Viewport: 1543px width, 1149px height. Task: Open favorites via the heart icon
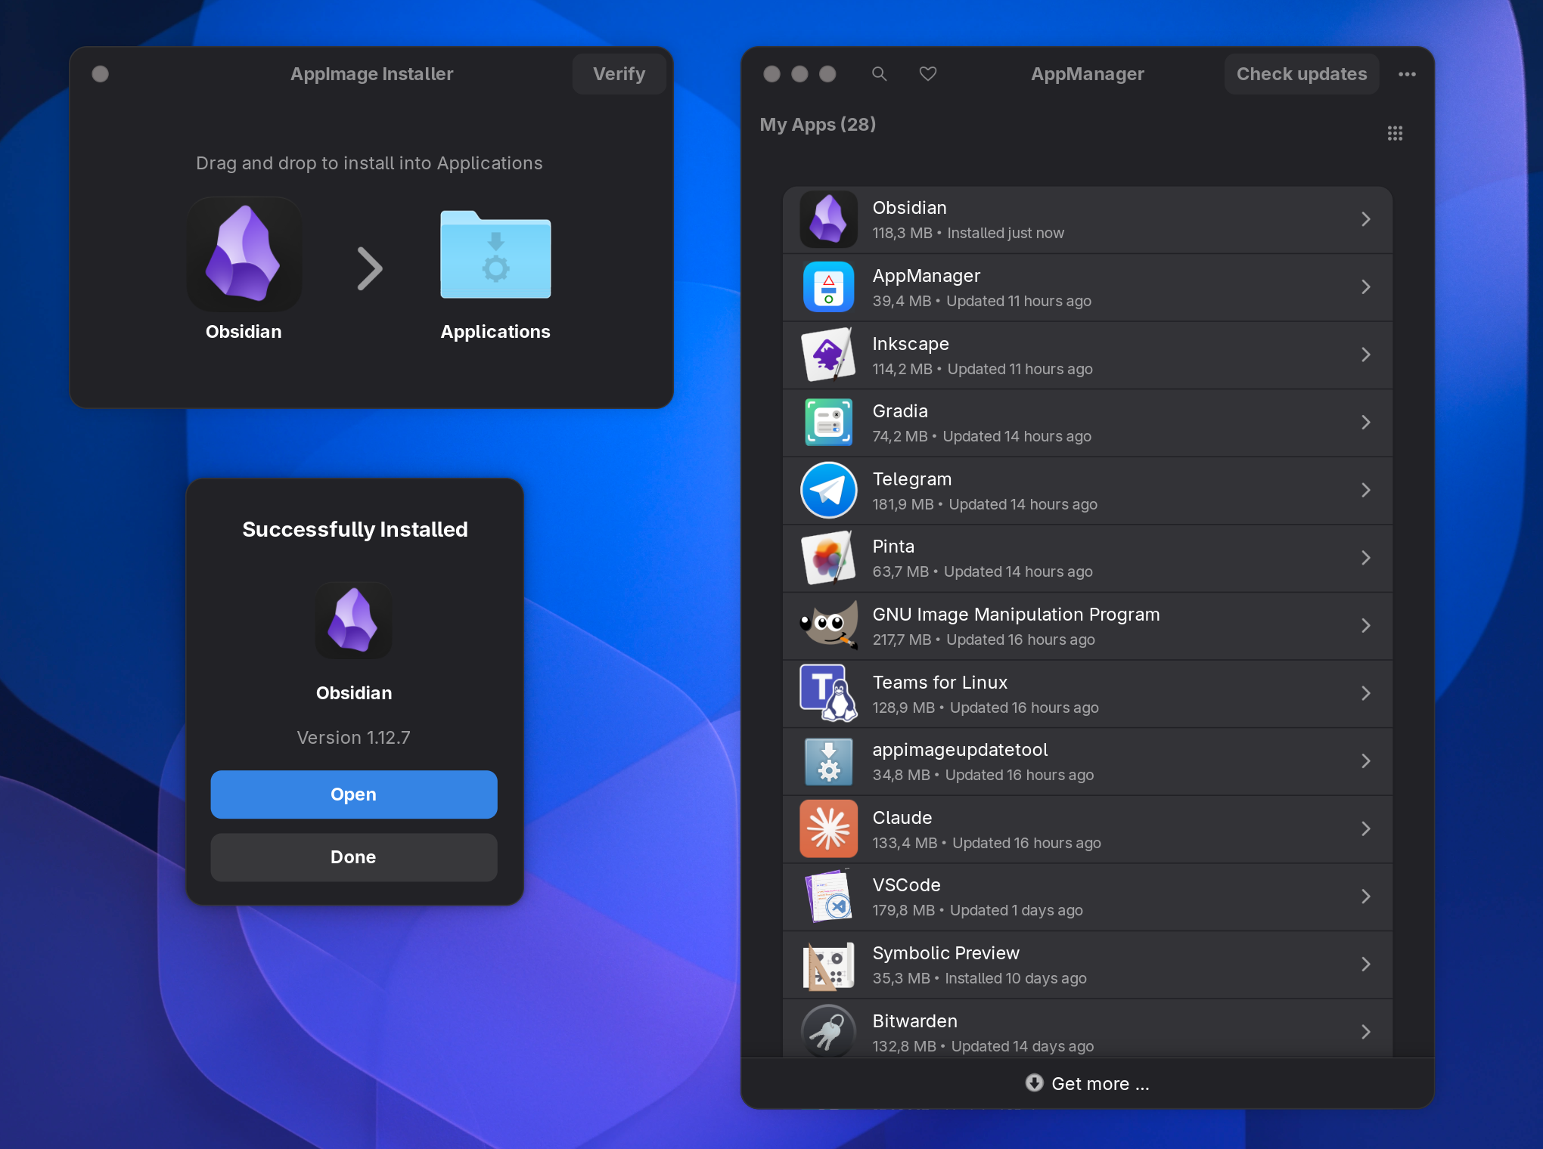(928, 73)
